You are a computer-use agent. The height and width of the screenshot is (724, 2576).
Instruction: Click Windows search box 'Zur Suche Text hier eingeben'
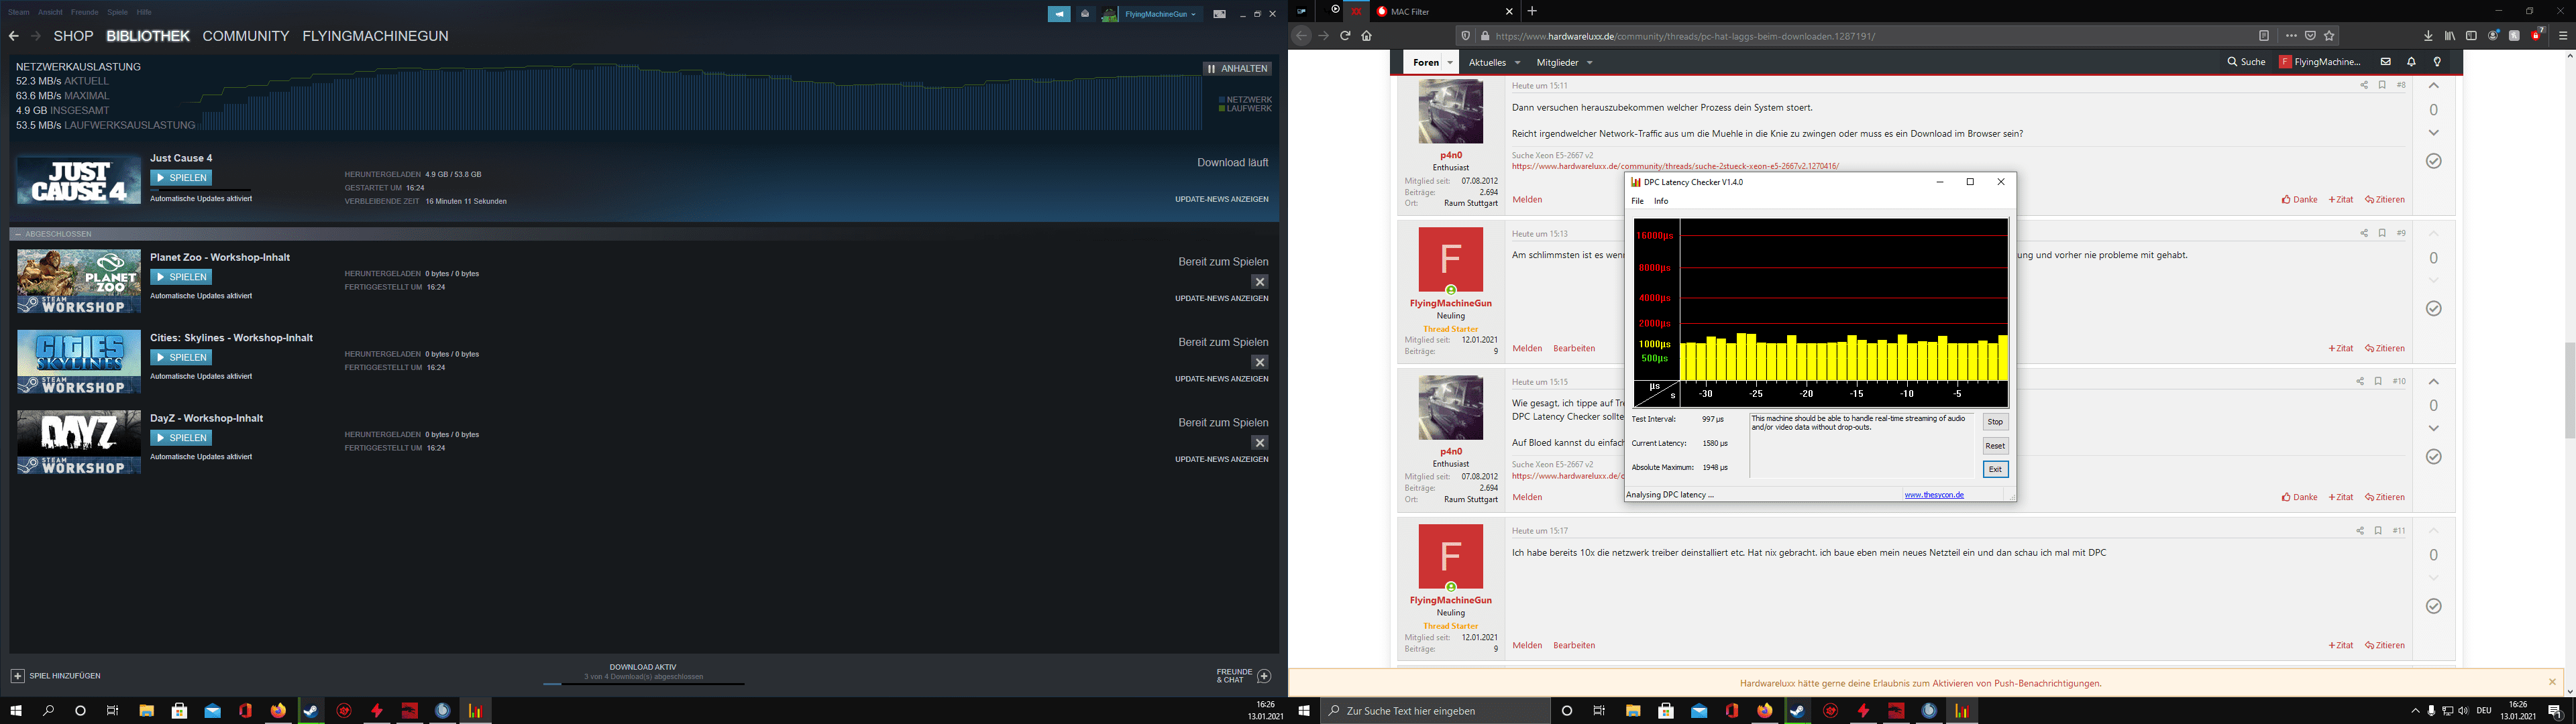pyautogui.click(x=1435, y=711)
